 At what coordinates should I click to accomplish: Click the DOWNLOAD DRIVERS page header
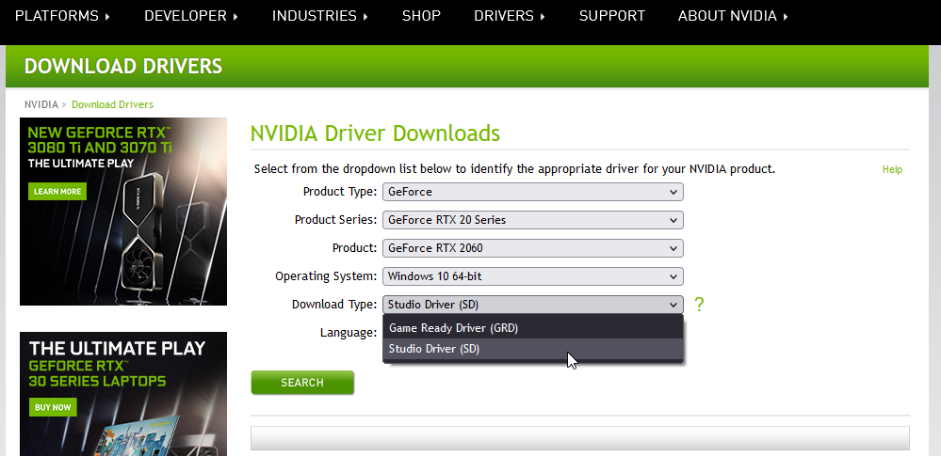pyautogui.click(x=123, y=66)
